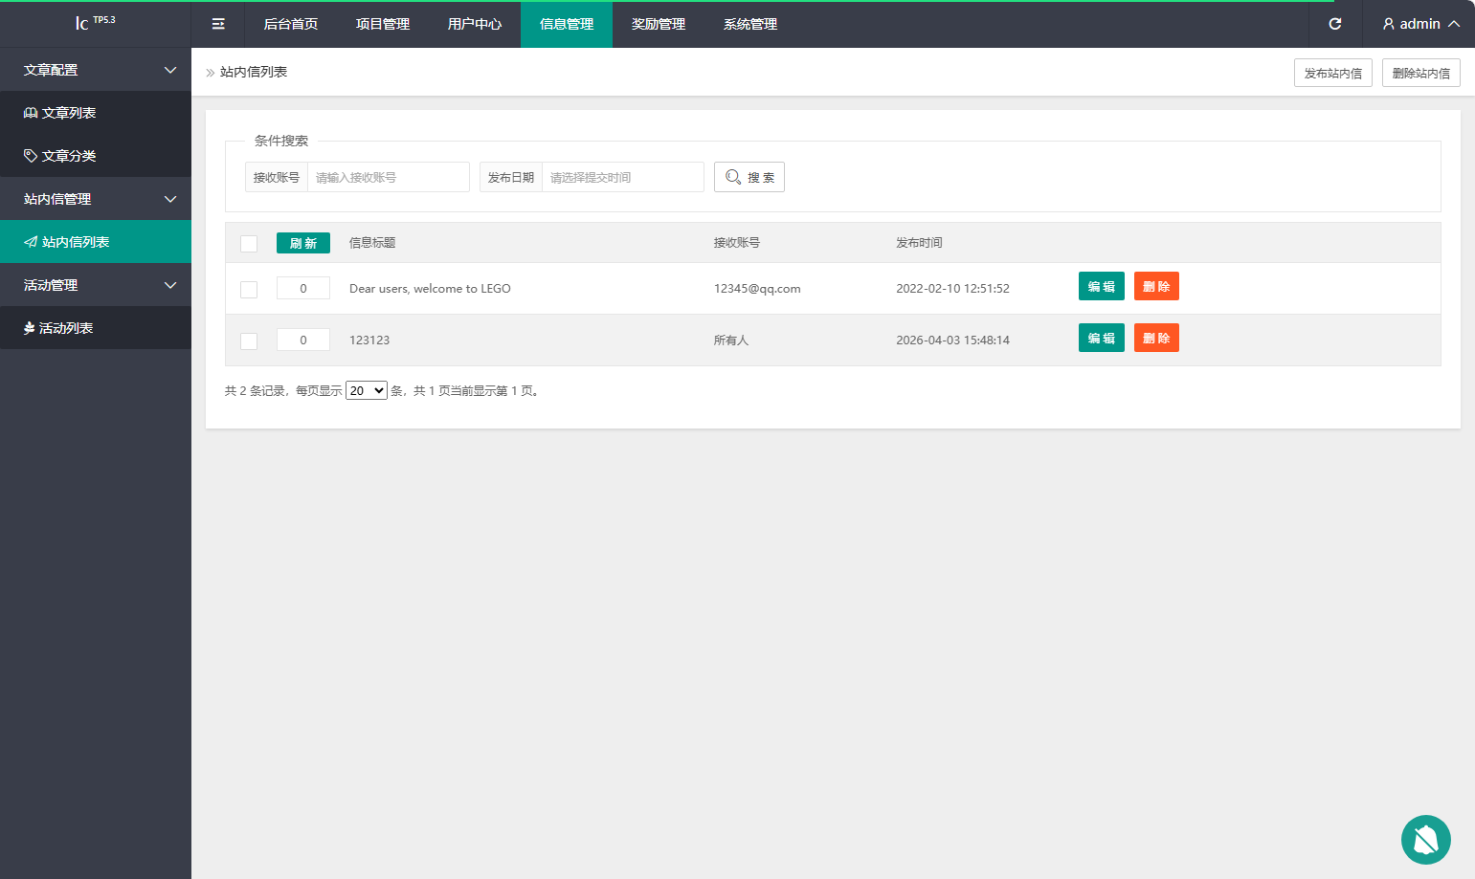Screen dimensions: 1475x879
Task: Click the icon beside 活动列表
Action: [30, 328]
